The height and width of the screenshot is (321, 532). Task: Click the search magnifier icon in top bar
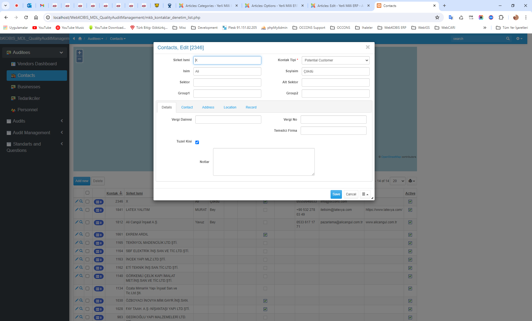click(x=508, y=39)
